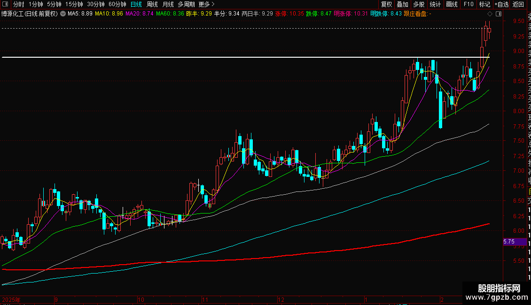
Task: Click the 涨停: 10.35 label
Action: point(289,14)
